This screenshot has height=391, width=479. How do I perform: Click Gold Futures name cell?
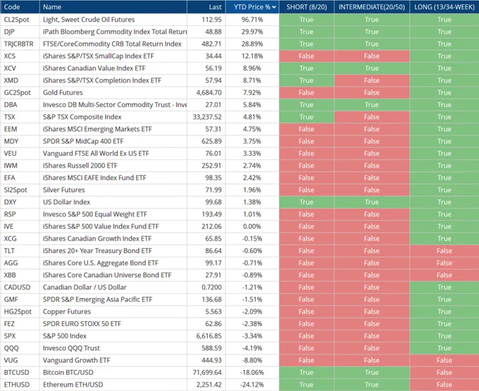[x=63, y=92]
